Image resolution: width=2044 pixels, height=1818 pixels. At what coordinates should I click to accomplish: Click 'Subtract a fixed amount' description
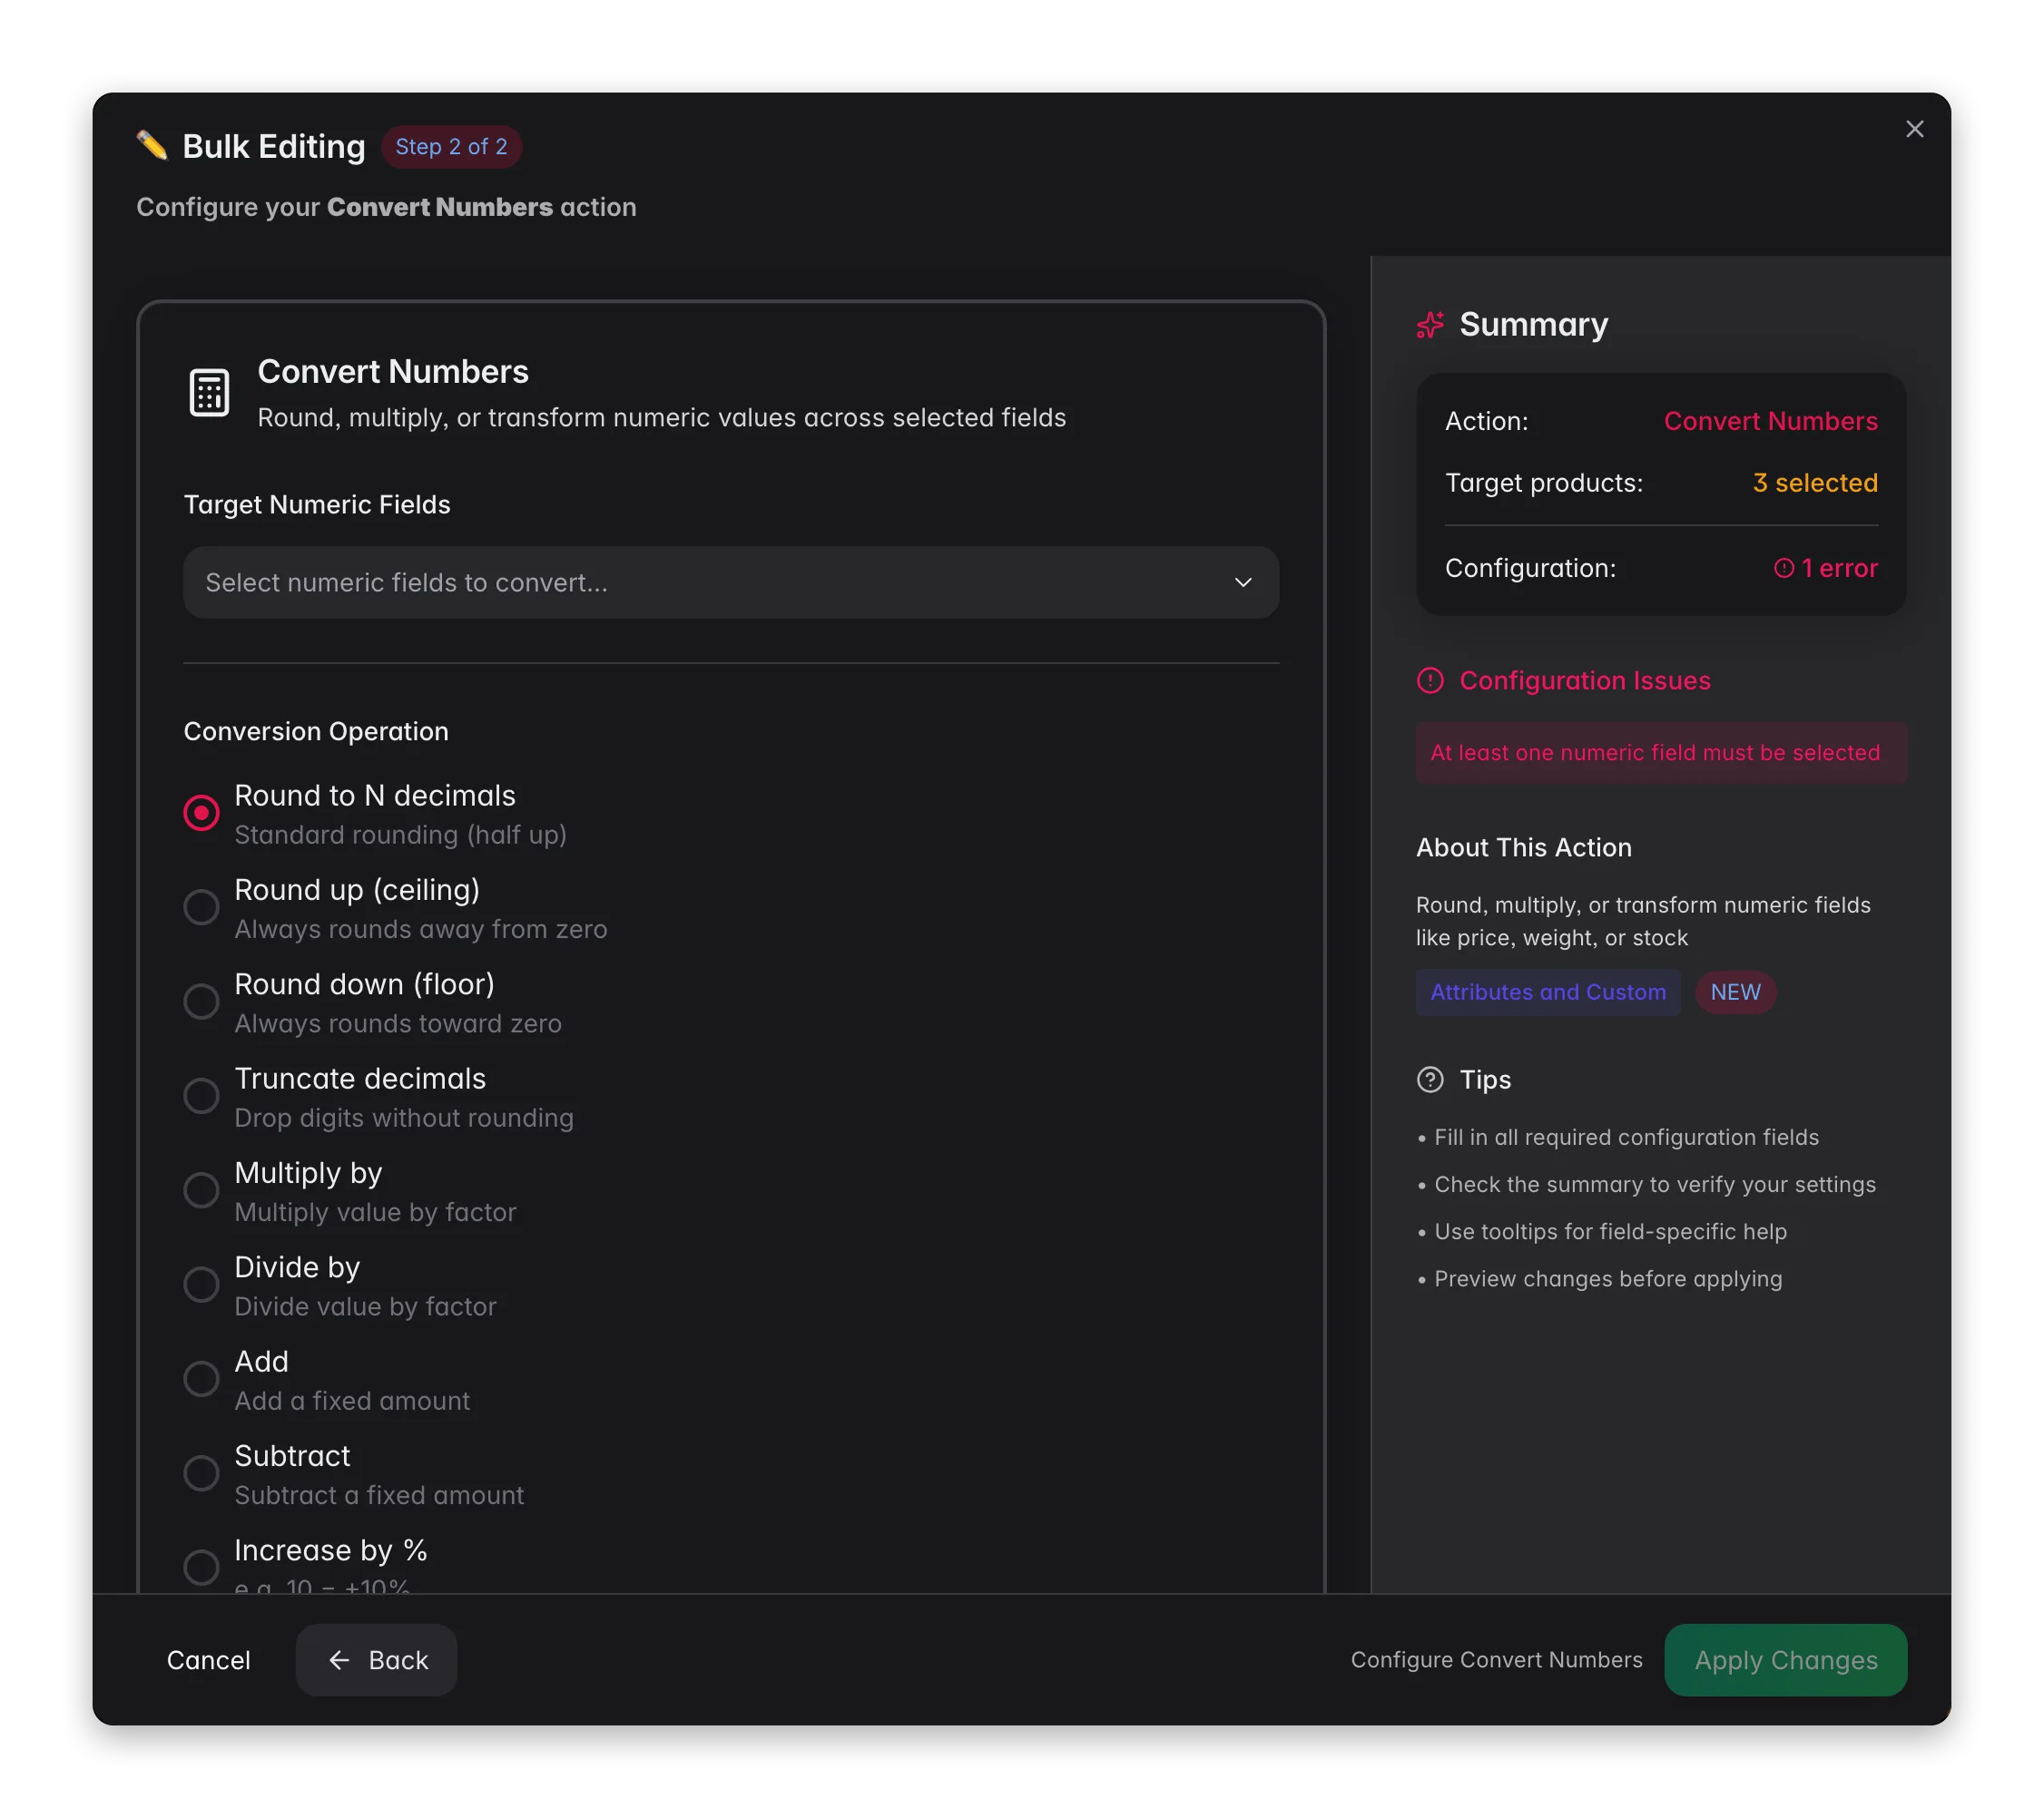(x=379, y=1495)
